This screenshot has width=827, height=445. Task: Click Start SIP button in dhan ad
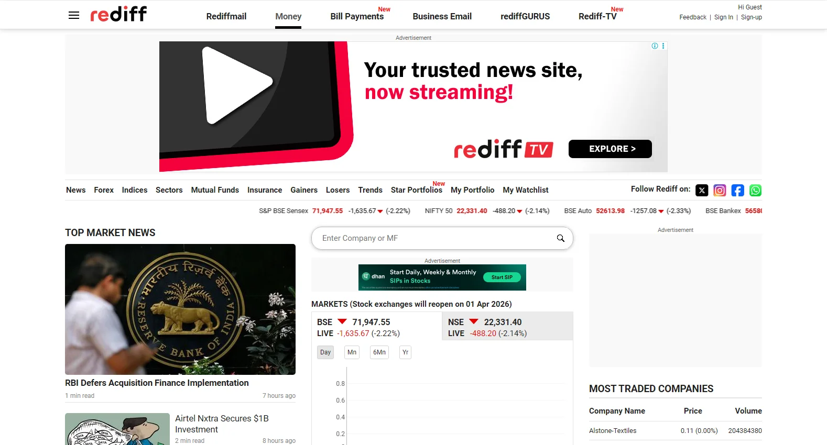pos(502,277)
